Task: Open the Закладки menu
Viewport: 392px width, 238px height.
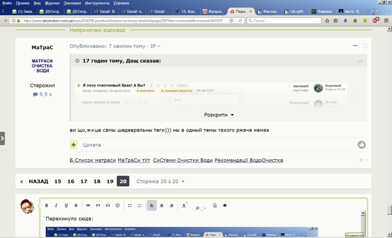Action: [72, 3]
